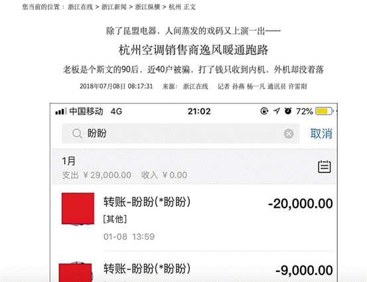Click the alarm clock icon in the status bar
367x282 pixels.
pyautogui.click(x=288, y=111)
